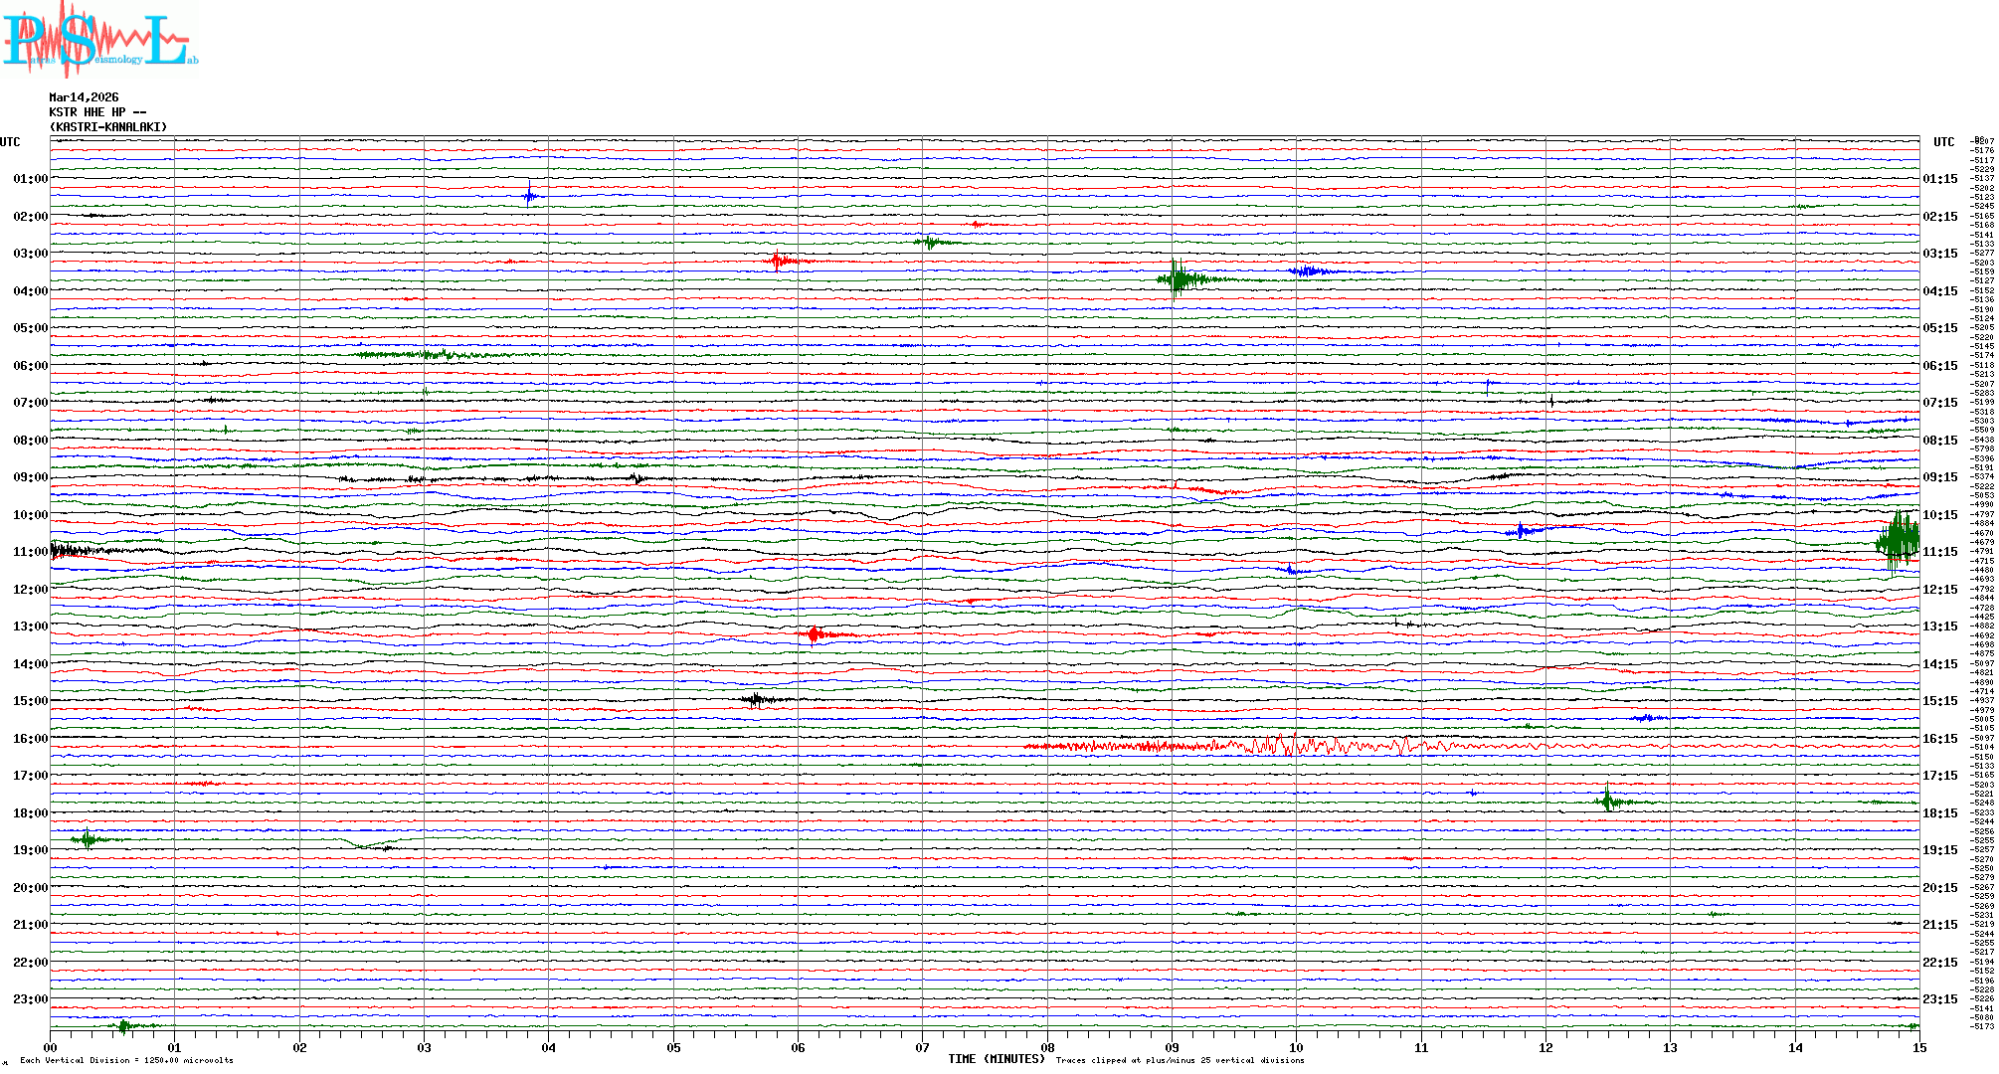This screenshot has height=1074, width=1999.
Task: Click the 03:15 time label on right
Action: 1939,254
